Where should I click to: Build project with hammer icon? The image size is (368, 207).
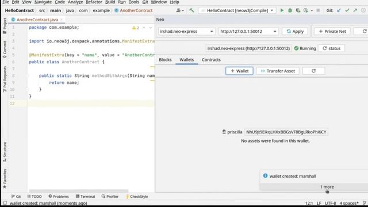tap(191, 10)
